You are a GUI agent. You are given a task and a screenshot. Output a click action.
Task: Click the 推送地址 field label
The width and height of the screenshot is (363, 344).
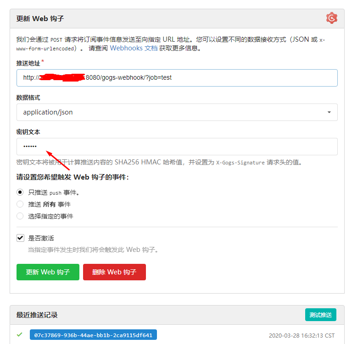tap(28, 63)
